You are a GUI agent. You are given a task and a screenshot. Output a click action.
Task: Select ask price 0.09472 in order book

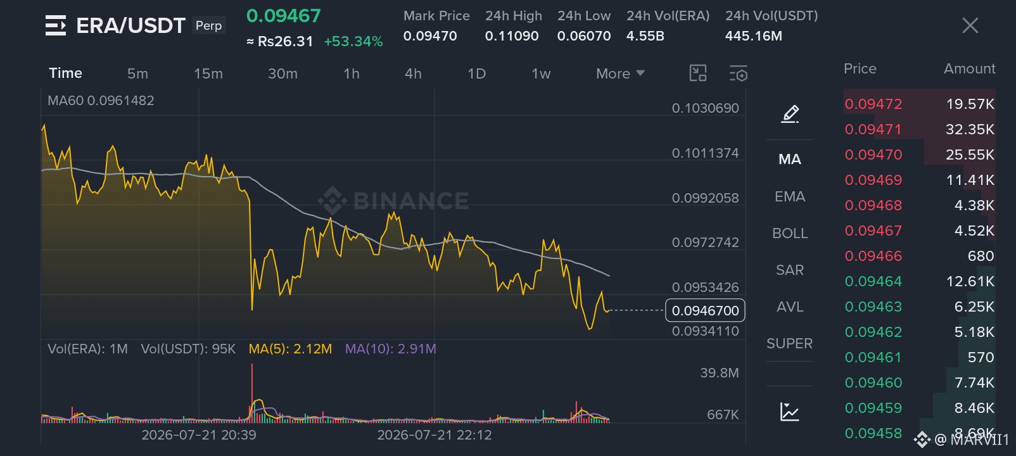click(873, 104)
